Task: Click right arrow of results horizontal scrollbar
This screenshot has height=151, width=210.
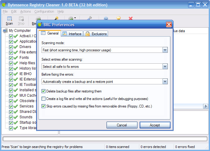Action: pyautogui.click(x=205, y=106)
